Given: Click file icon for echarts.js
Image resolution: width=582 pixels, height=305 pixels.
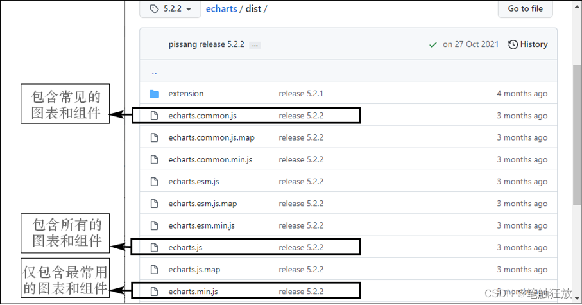Looking at the screenshot, I should 154,247.
